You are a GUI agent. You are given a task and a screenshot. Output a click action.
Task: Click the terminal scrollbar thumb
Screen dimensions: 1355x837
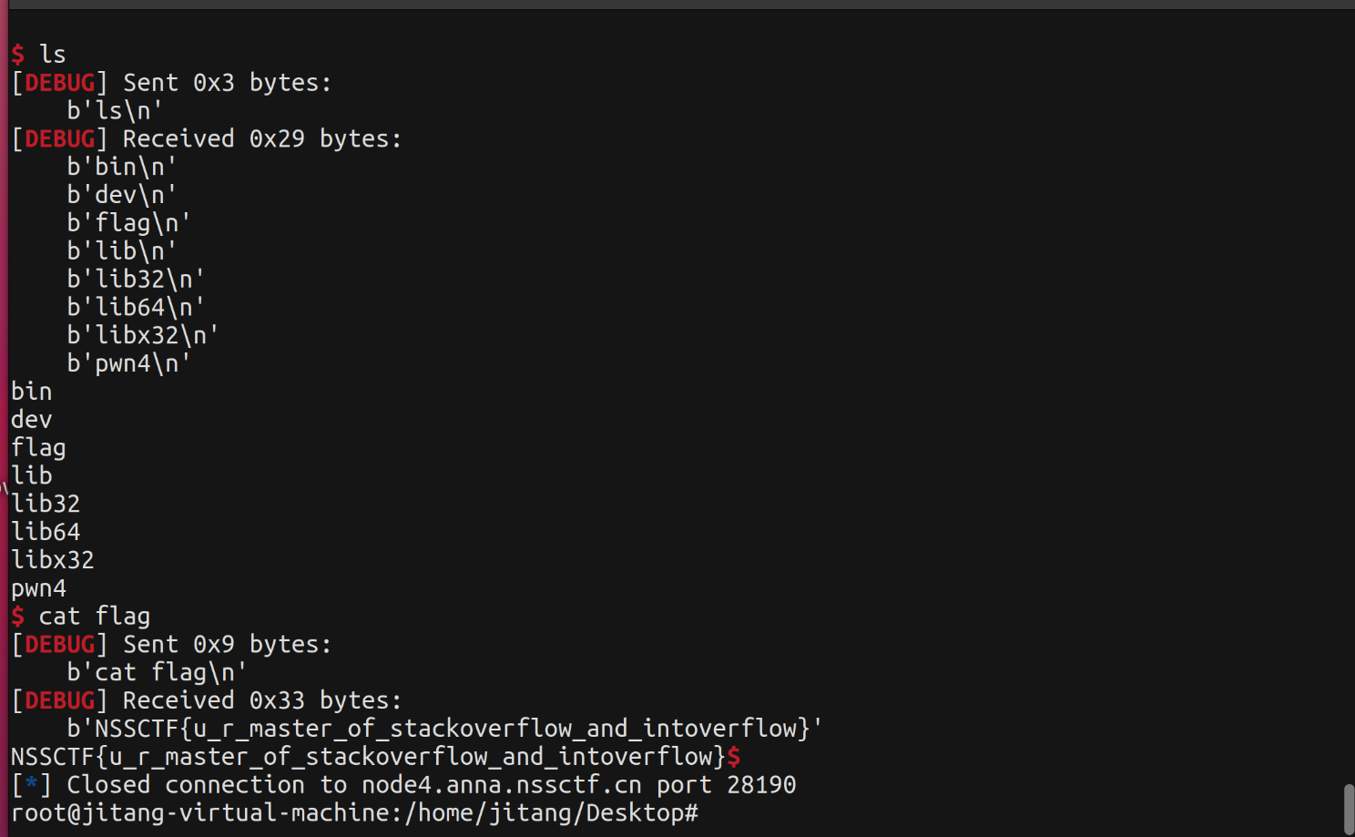click(x=1349, y=808)
